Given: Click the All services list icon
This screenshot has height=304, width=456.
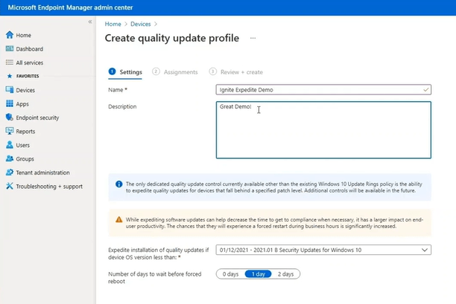Looking at the screenshot, I should pos(10,62).
